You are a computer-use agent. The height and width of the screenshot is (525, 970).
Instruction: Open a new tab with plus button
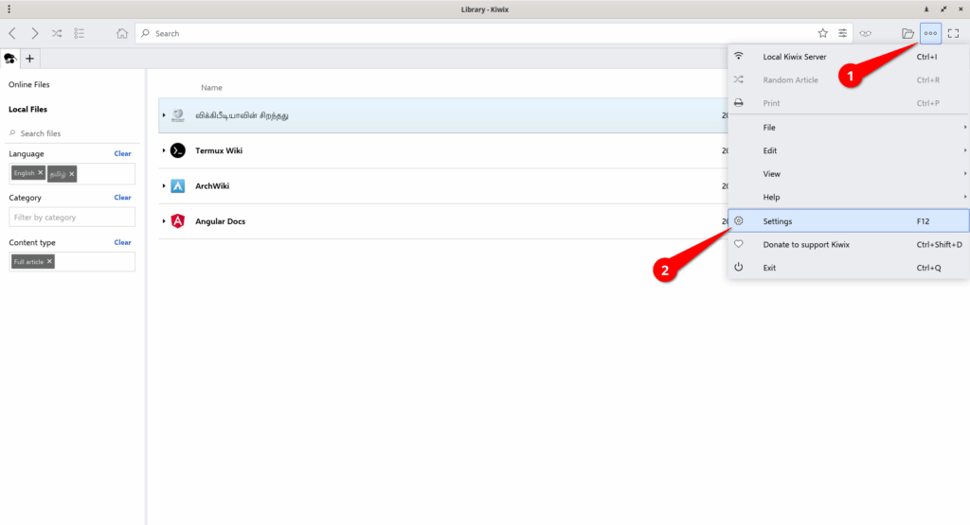pos(29,59)
